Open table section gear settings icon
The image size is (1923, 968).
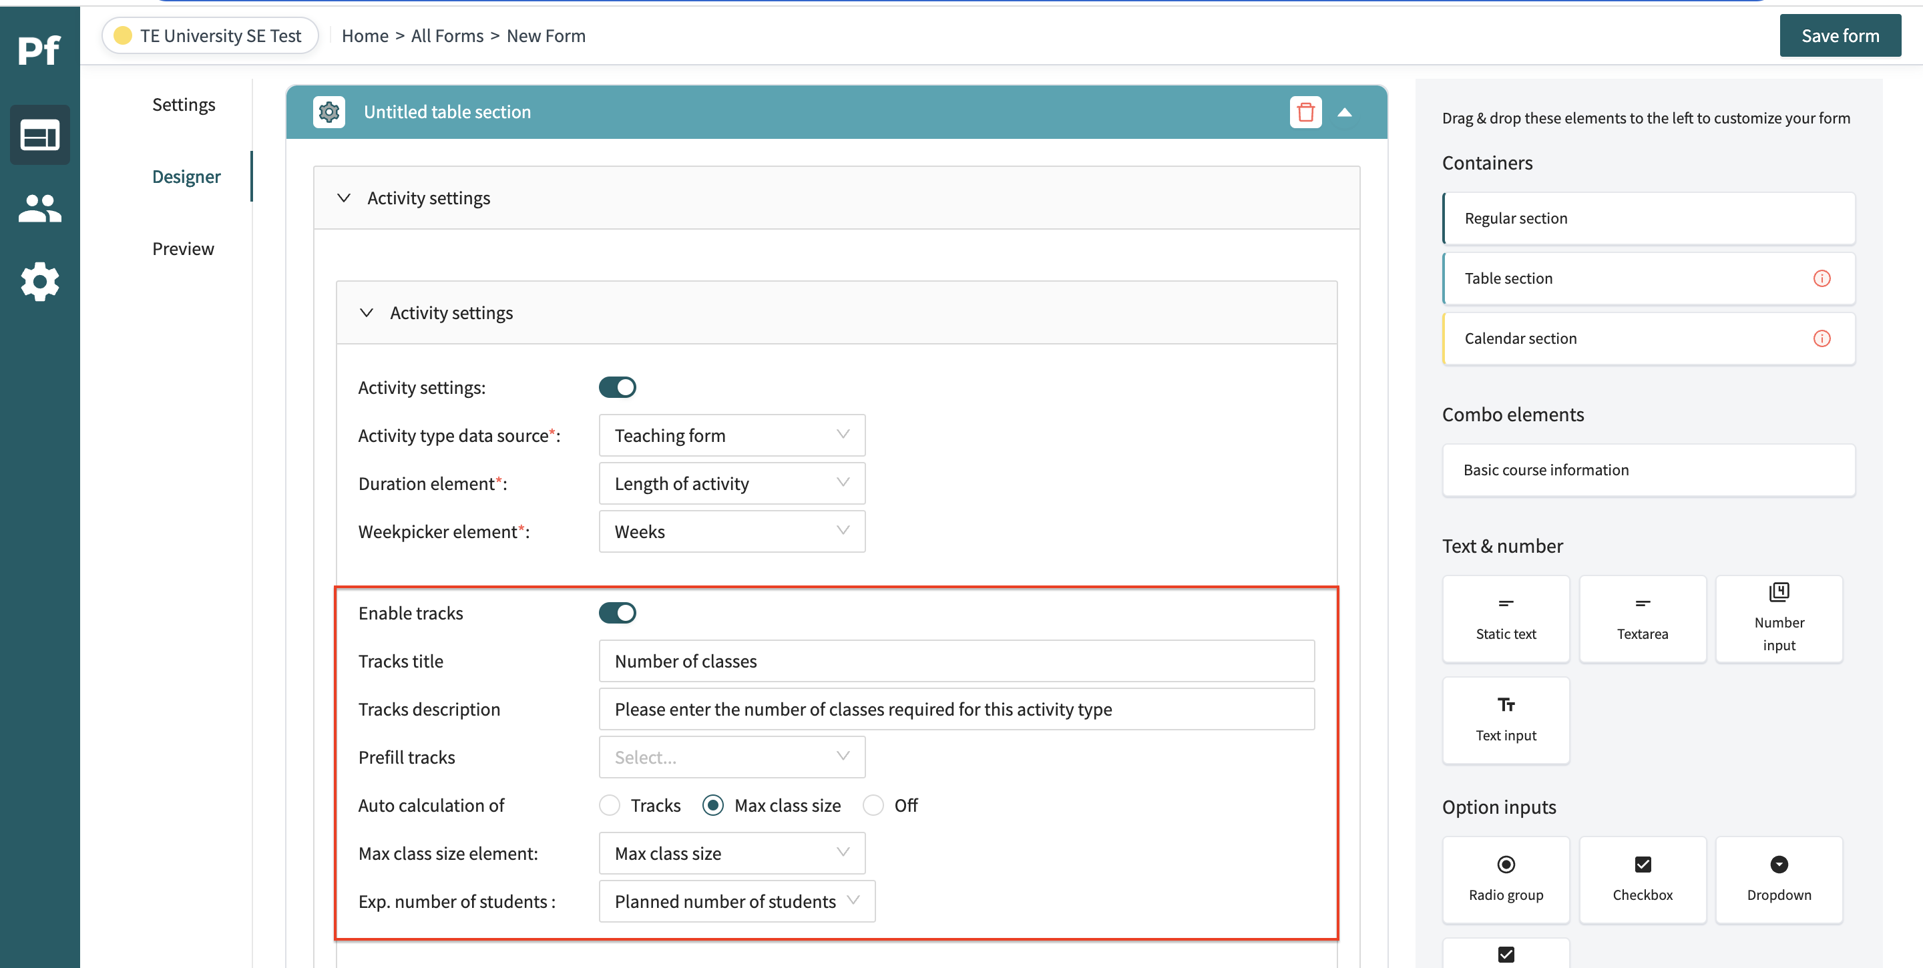329,112
